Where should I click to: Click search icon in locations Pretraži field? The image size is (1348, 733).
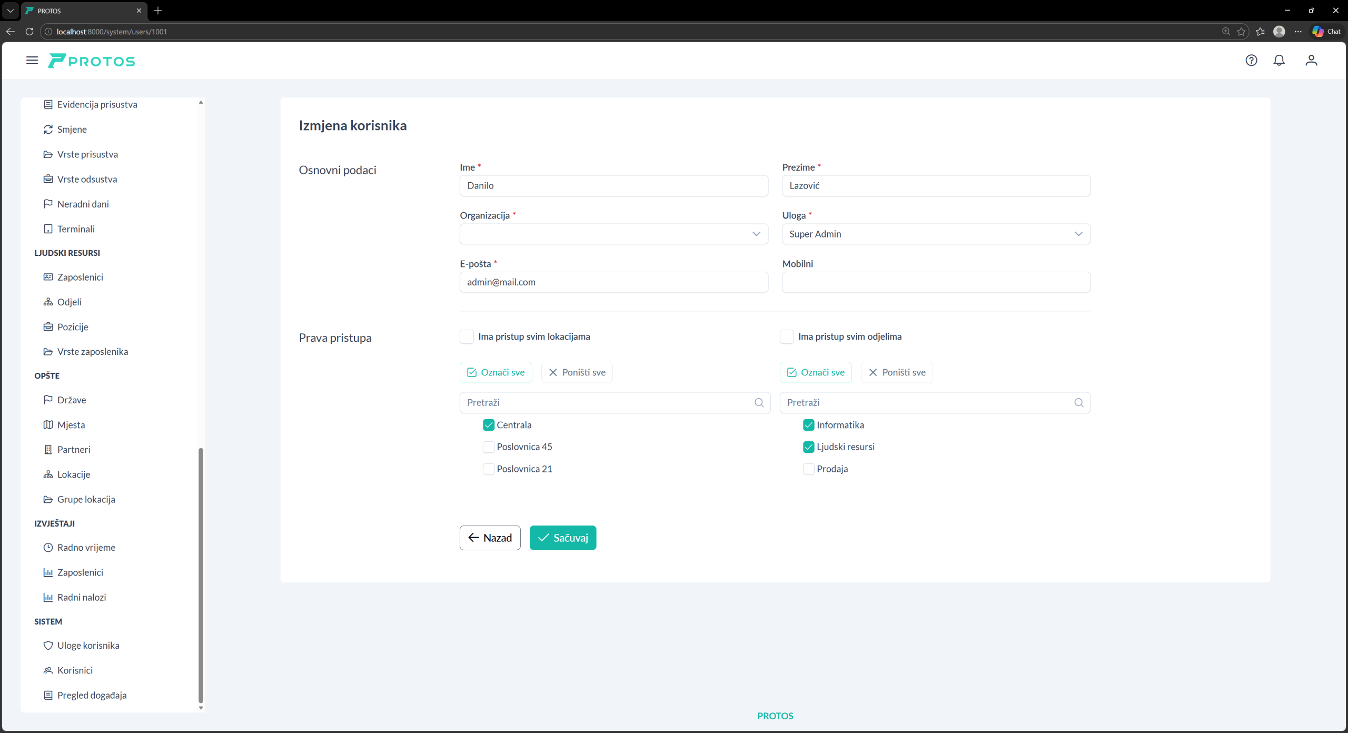tap(759, 402)
